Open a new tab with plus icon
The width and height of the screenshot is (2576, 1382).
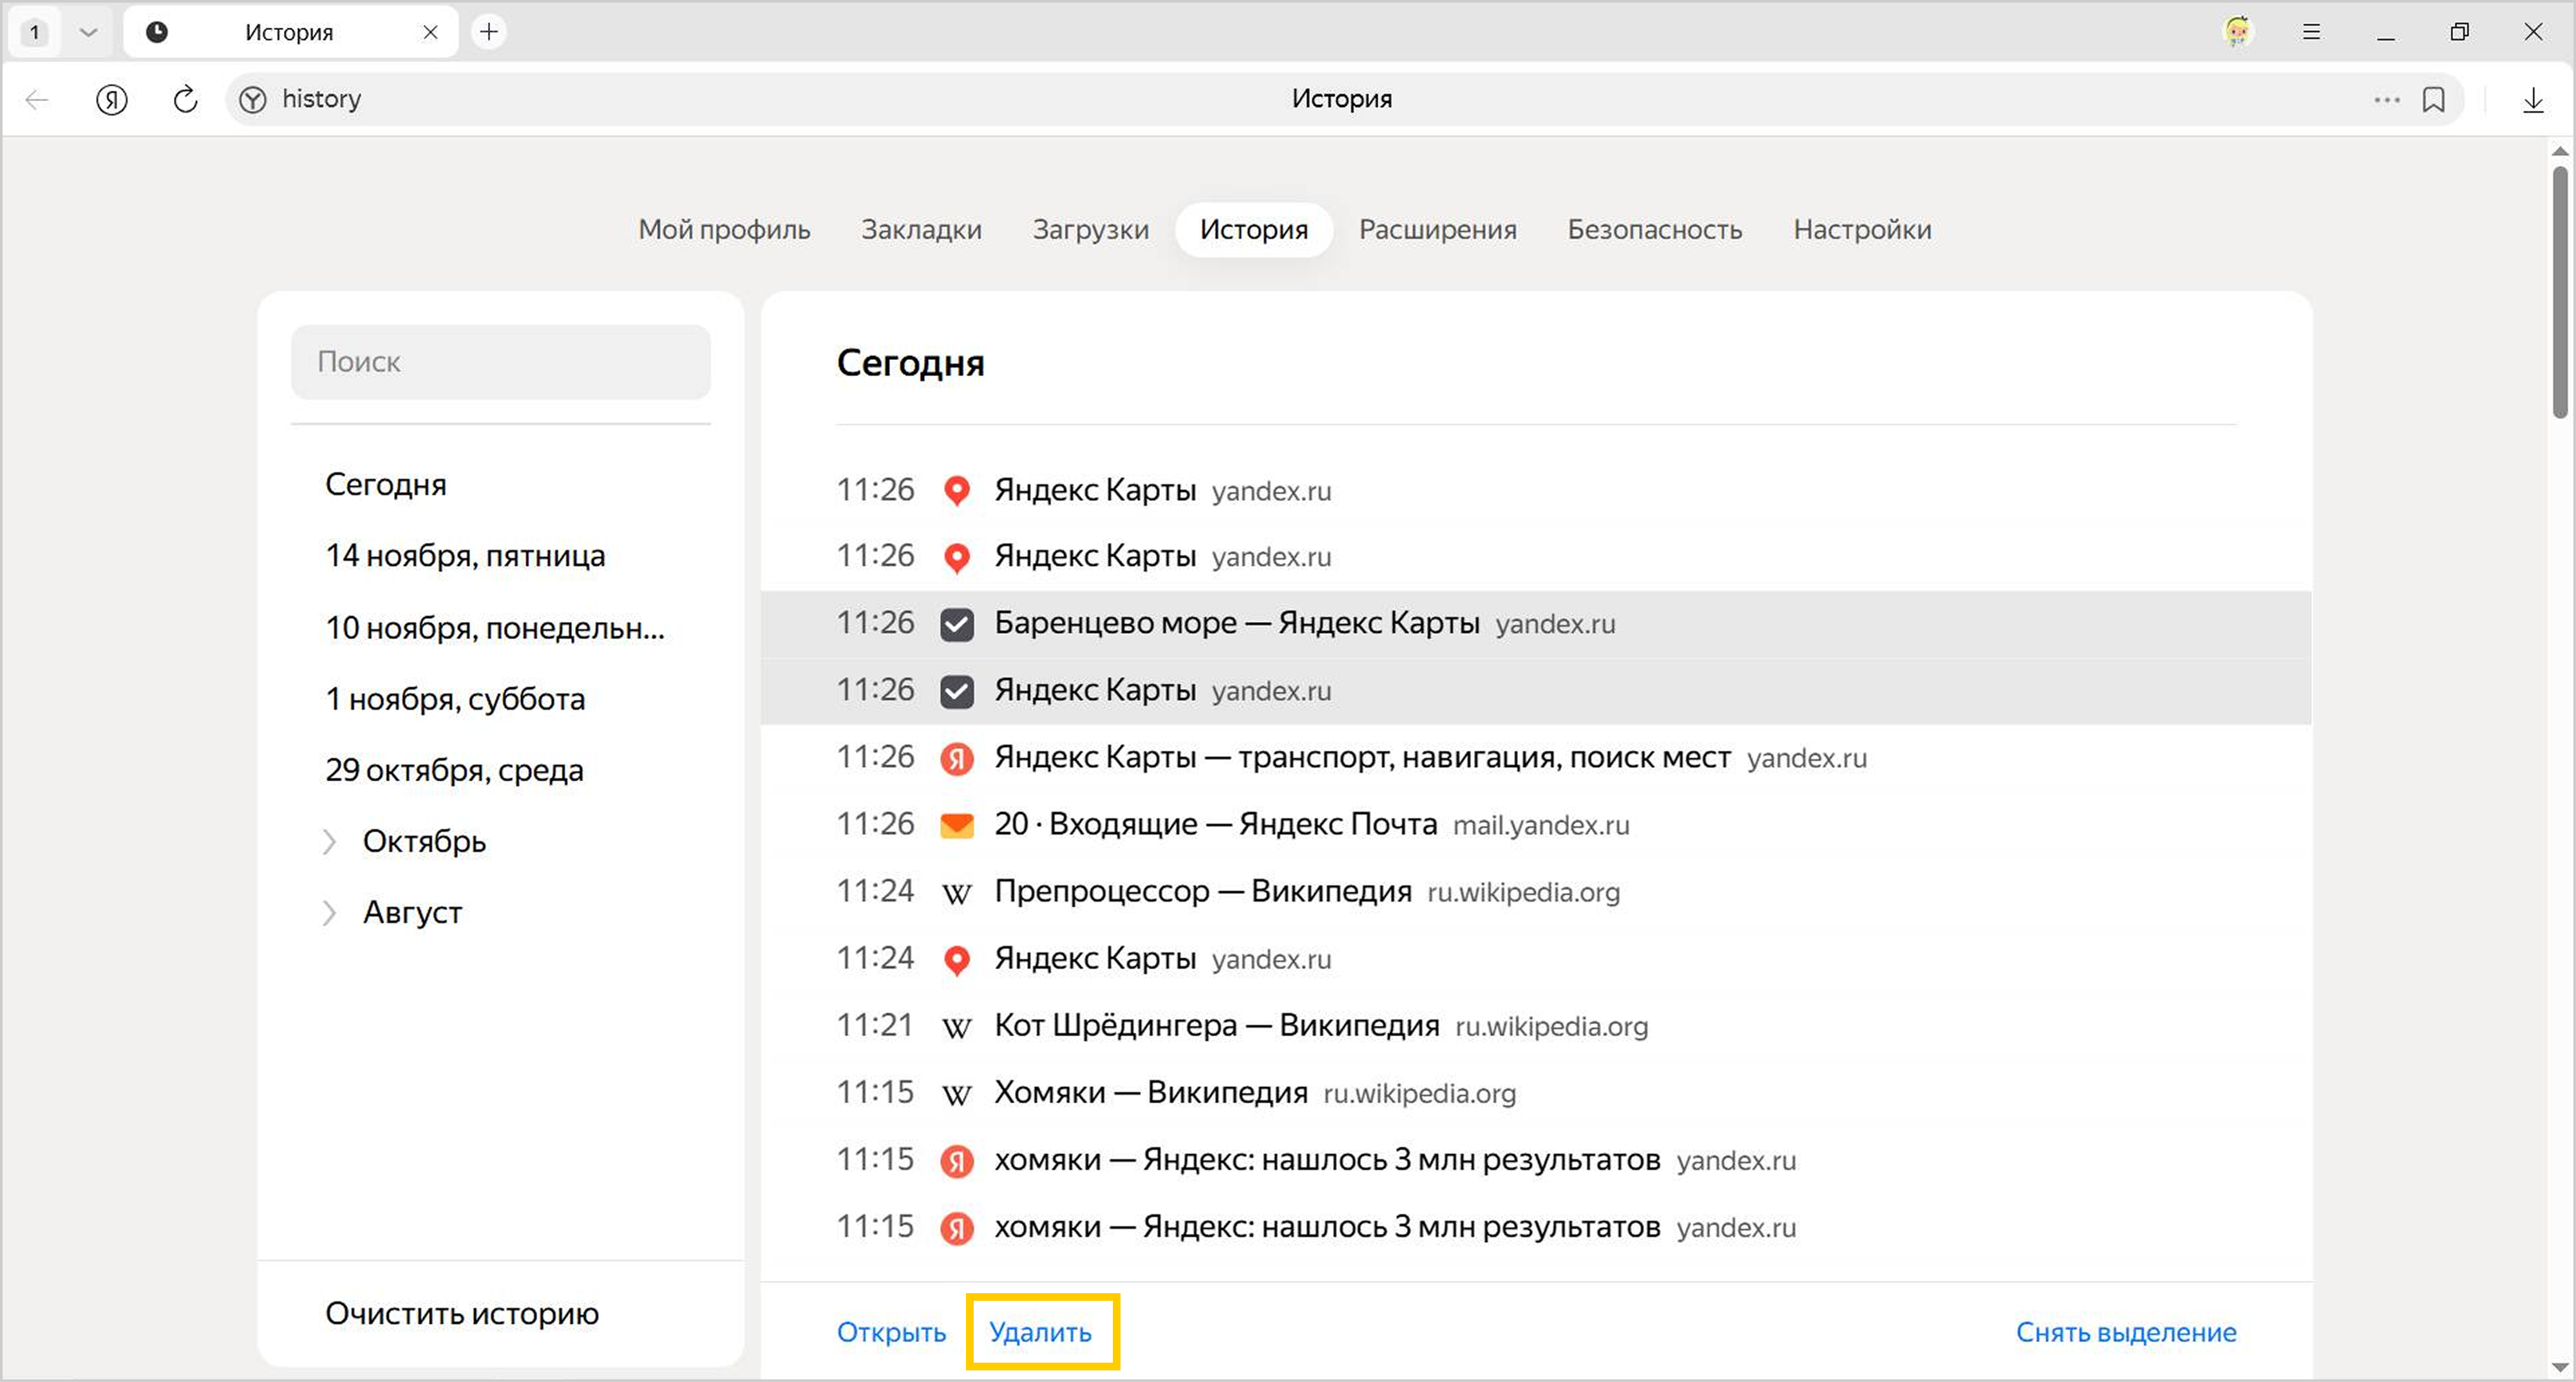click(x=488, y=32)
